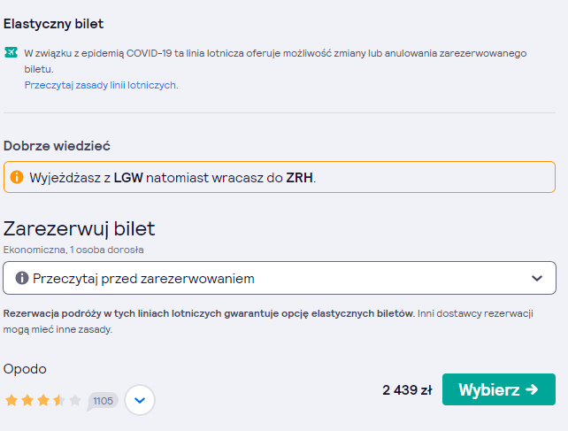Click the 1105 reviews speech bubble
Image resolution: width=568 pixels, height=431 pixels.
[x=103, y=401]
